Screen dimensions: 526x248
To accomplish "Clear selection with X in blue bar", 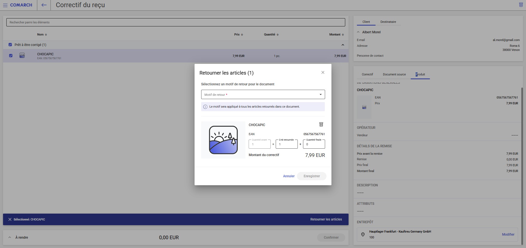I will pyautogui.click(x=10, y=219).
